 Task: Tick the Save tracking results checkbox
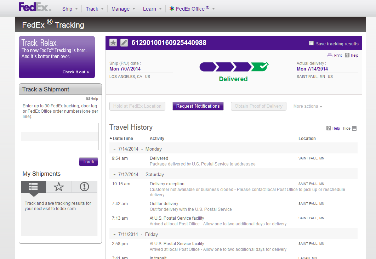311,43
